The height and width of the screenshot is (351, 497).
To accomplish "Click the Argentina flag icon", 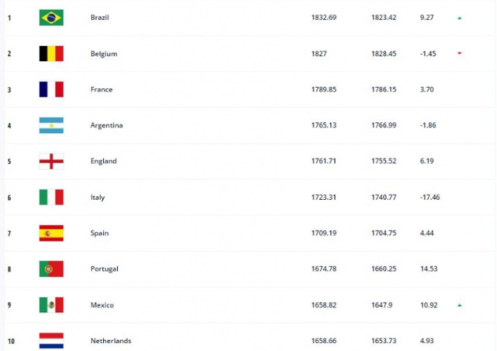I will (51, 126).
